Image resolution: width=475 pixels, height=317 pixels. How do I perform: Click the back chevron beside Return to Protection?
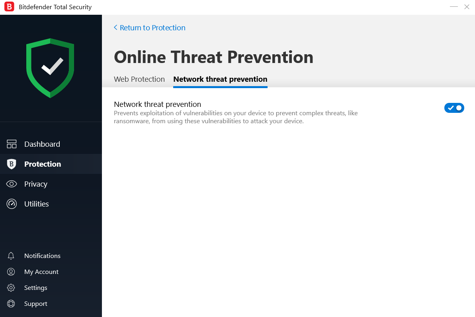point(115,28)
